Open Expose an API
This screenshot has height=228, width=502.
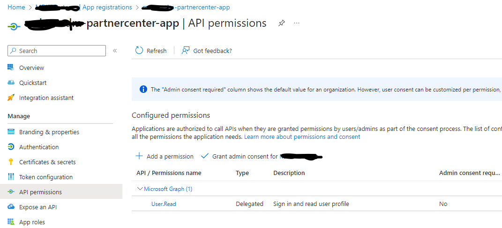tap(38, 207)
